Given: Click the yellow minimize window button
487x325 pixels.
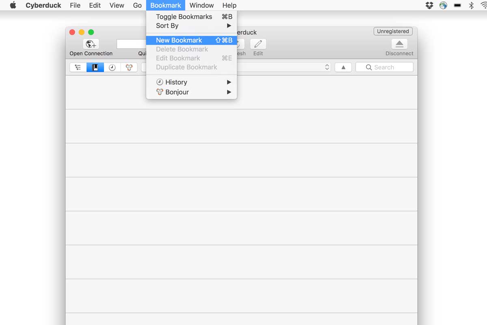Looking at the screenshot, I should tap(82, 32).
